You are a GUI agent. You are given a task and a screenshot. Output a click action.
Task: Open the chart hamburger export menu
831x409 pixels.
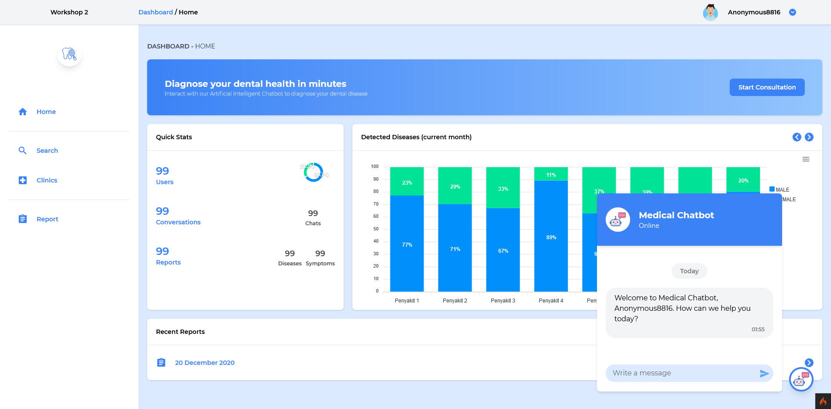click(806, 159)
